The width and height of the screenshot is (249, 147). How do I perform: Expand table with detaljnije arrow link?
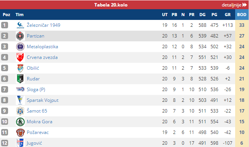[234, 5]
